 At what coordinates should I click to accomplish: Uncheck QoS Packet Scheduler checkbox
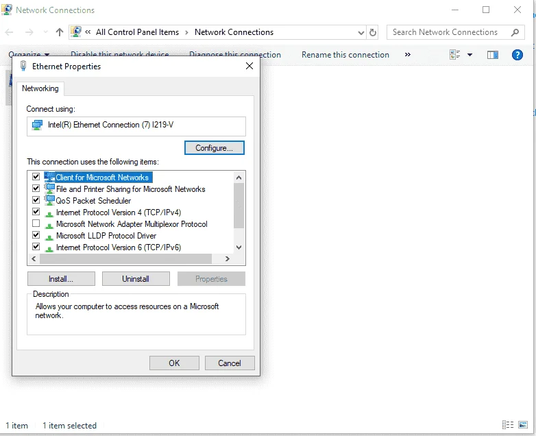(36, 200)
